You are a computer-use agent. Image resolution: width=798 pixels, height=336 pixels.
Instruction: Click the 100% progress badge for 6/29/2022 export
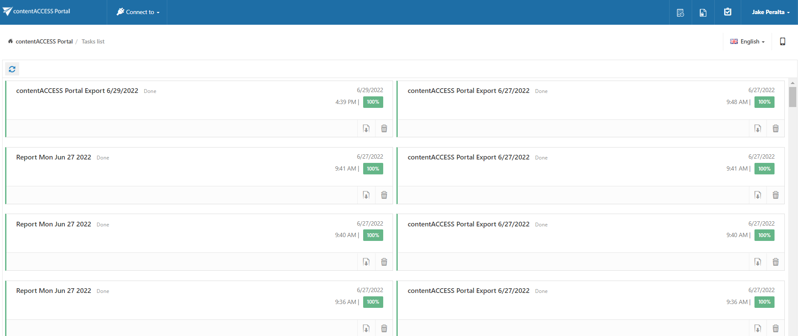(x=373, y=102)
